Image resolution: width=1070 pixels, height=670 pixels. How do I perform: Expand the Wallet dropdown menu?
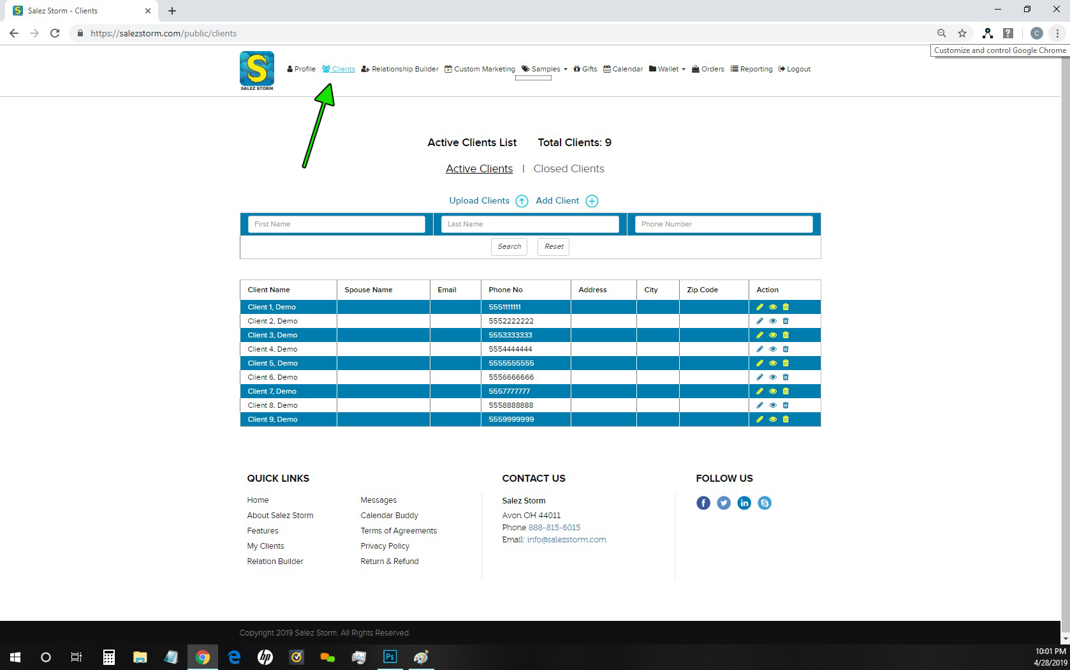click(667, 69)
